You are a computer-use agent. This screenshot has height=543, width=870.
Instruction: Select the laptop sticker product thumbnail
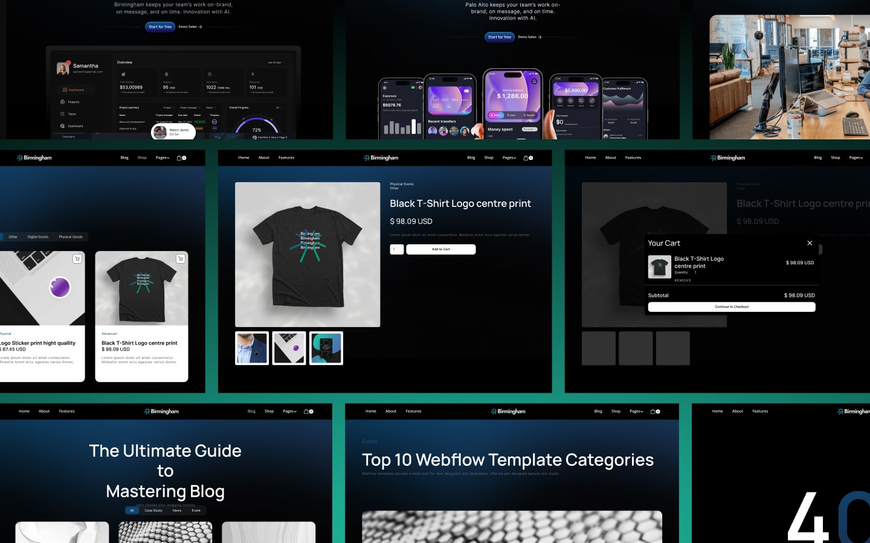[289, 348]
